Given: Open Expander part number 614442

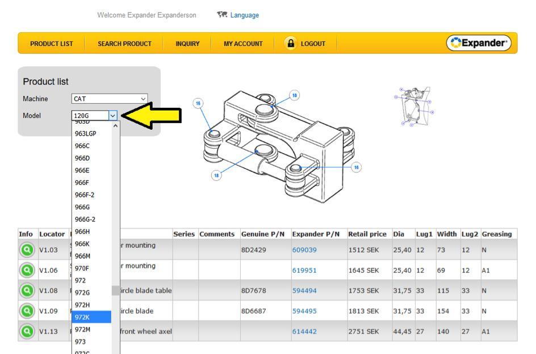Looking at the screenshot, I should (304, 331).
